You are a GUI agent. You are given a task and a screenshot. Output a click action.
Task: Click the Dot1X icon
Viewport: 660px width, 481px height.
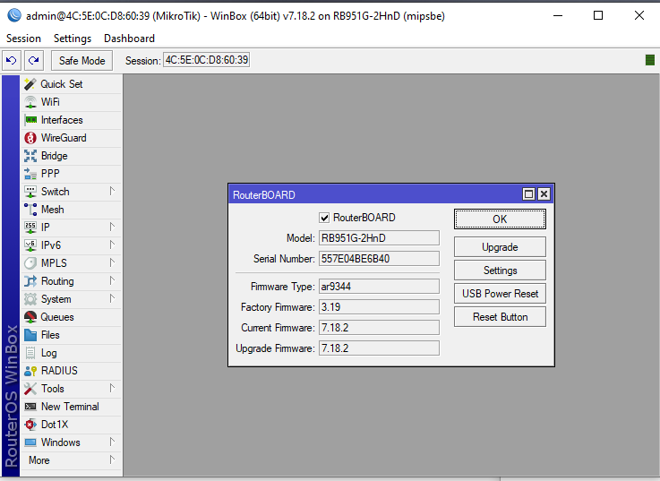click(x=30, y=425)
